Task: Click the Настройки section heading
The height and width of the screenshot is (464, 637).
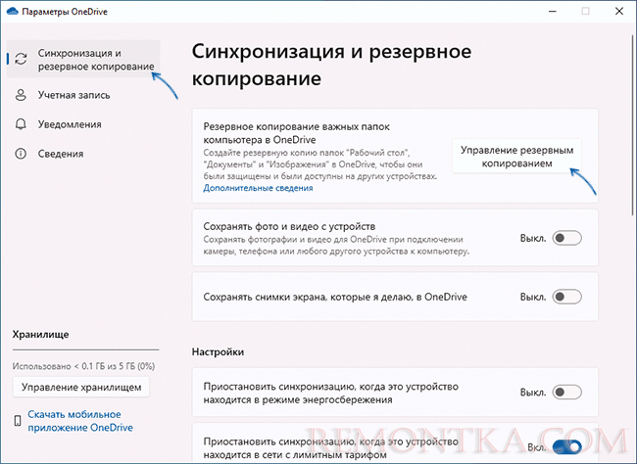Action: pyautogui.click(x=218, y=351)
